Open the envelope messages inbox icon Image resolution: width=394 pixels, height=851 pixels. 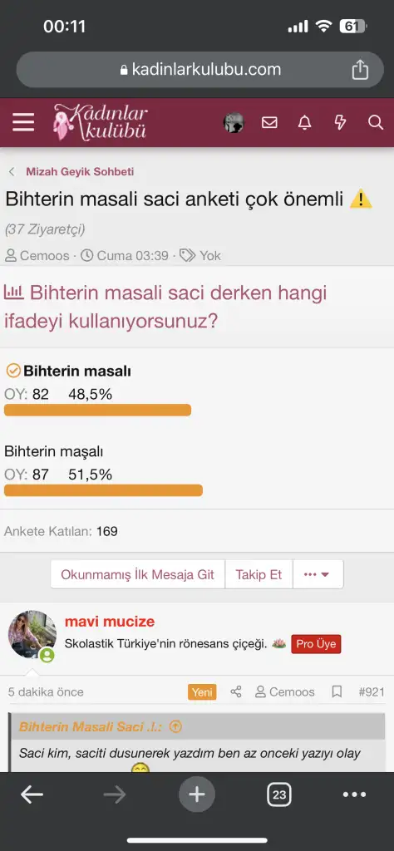coord(269,123)
